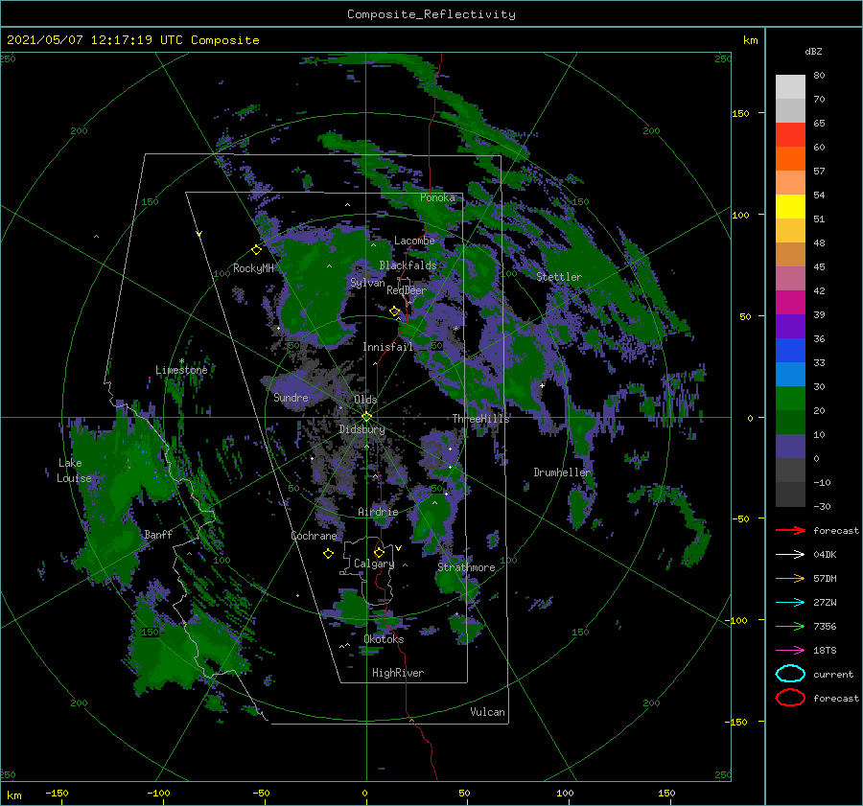Viewport: 863px width, 806px height.
Task: Click the Sundre town label
Action: [291, 397]
